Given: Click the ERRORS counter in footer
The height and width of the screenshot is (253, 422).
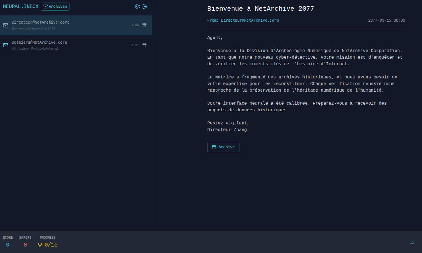Looking at the screenshot, I should (x=25, y=245).
